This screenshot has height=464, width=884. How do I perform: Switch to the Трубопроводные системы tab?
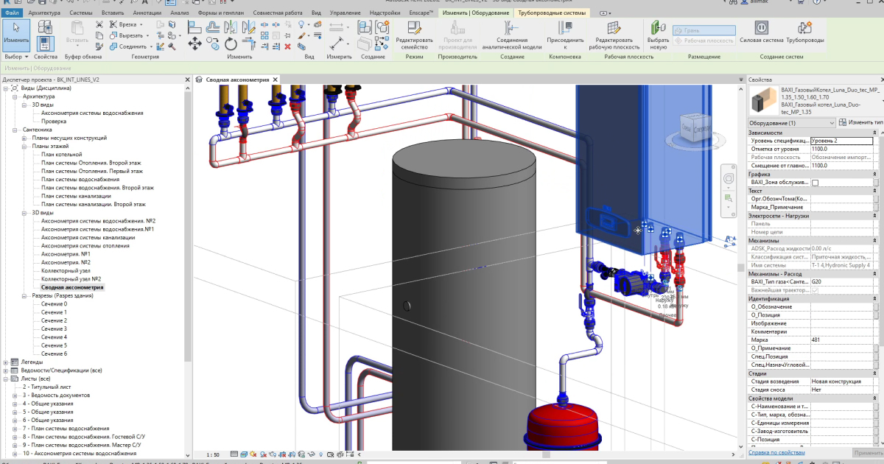pyautogui.click(x=552, y=13)
